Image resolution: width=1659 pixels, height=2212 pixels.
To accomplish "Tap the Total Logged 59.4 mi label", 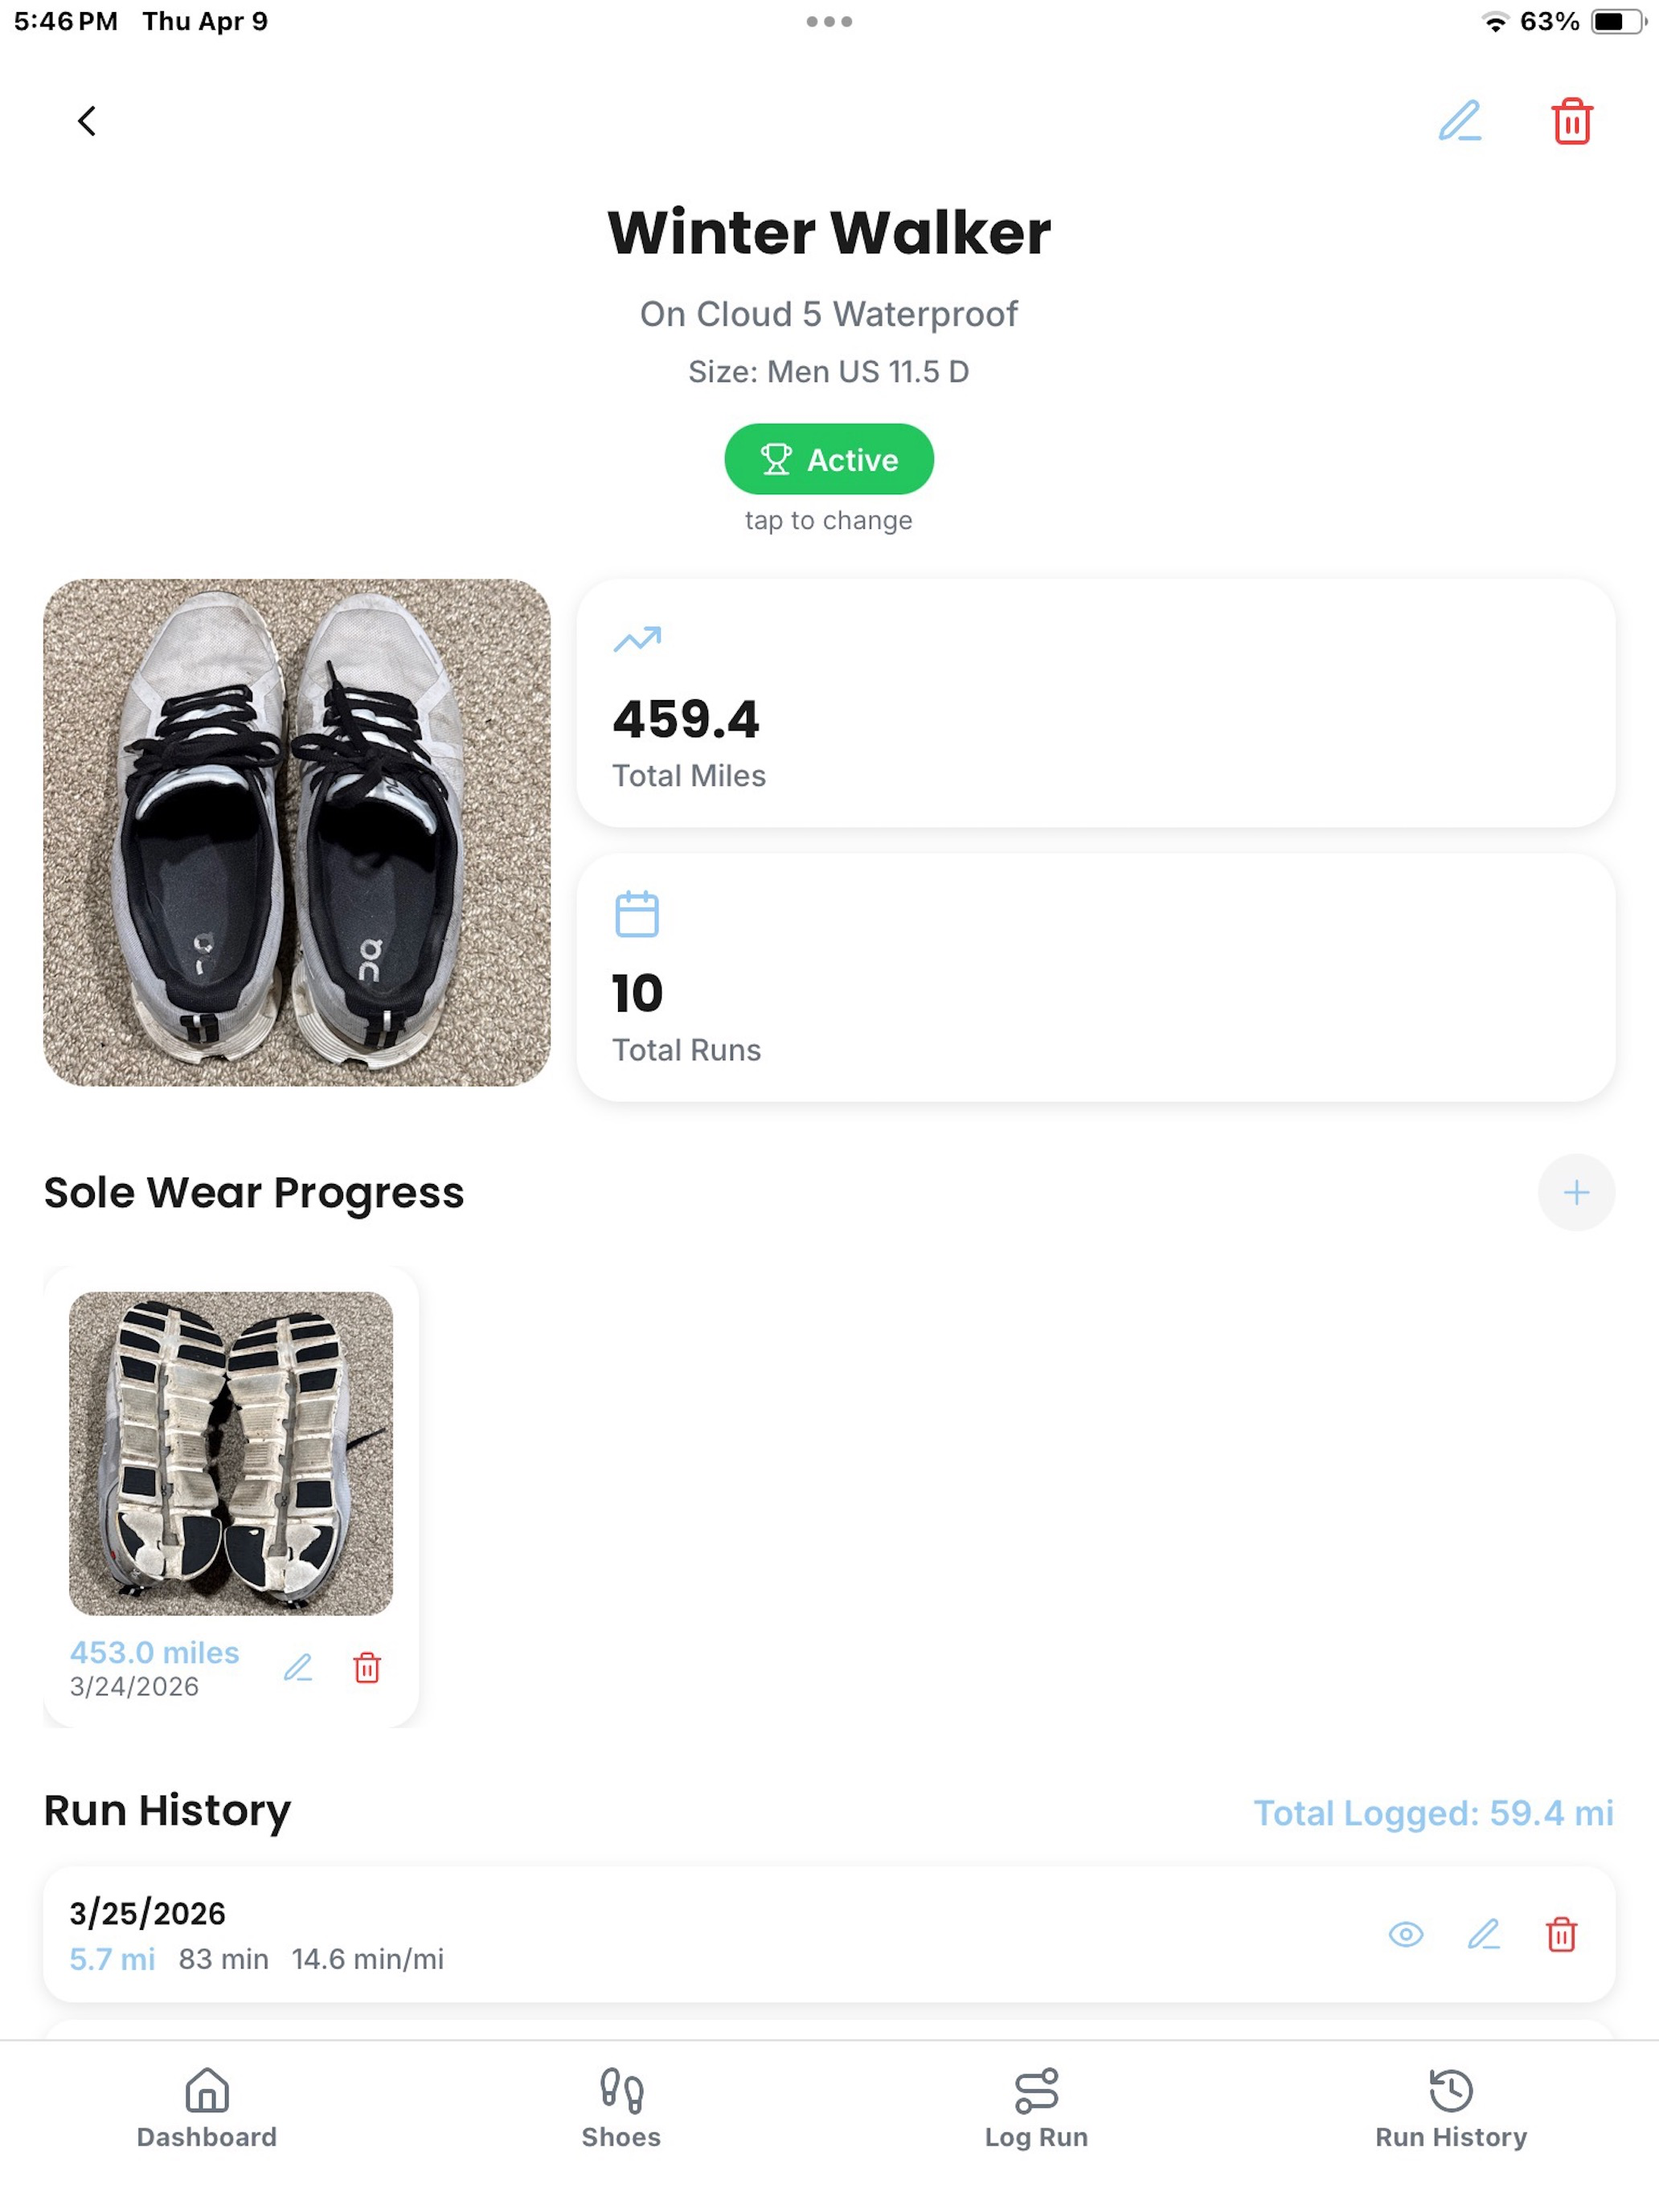I will tap(1433, 1812).
